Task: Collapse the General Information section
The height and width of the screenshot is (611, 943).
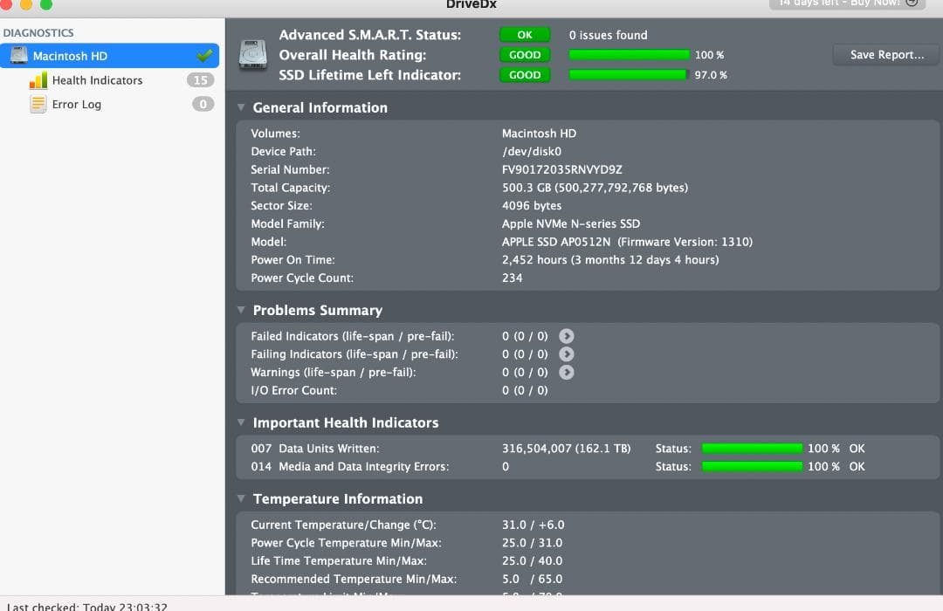Action: point(241,107)
